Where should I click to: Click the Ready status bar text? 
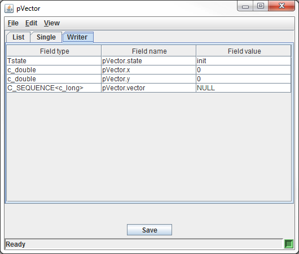click(16, 244)
